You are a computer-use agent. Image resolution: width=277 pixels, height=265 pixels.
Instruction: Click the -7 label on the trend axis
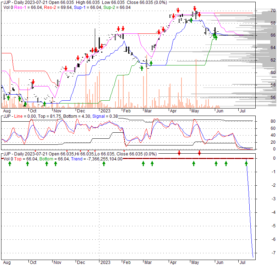(273, 253)
